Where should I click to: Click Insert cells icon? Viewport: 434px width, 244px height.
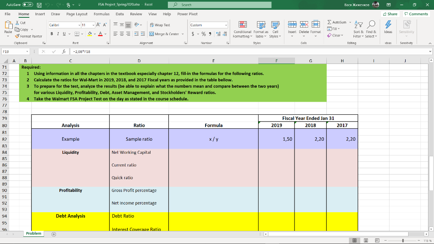coord(292,25)
